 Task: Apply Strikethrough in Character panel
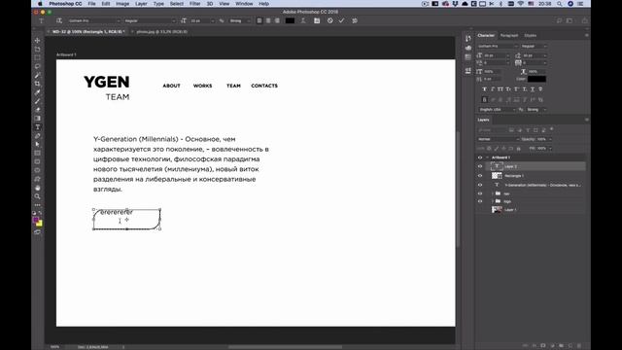click(x=540, y=89)
